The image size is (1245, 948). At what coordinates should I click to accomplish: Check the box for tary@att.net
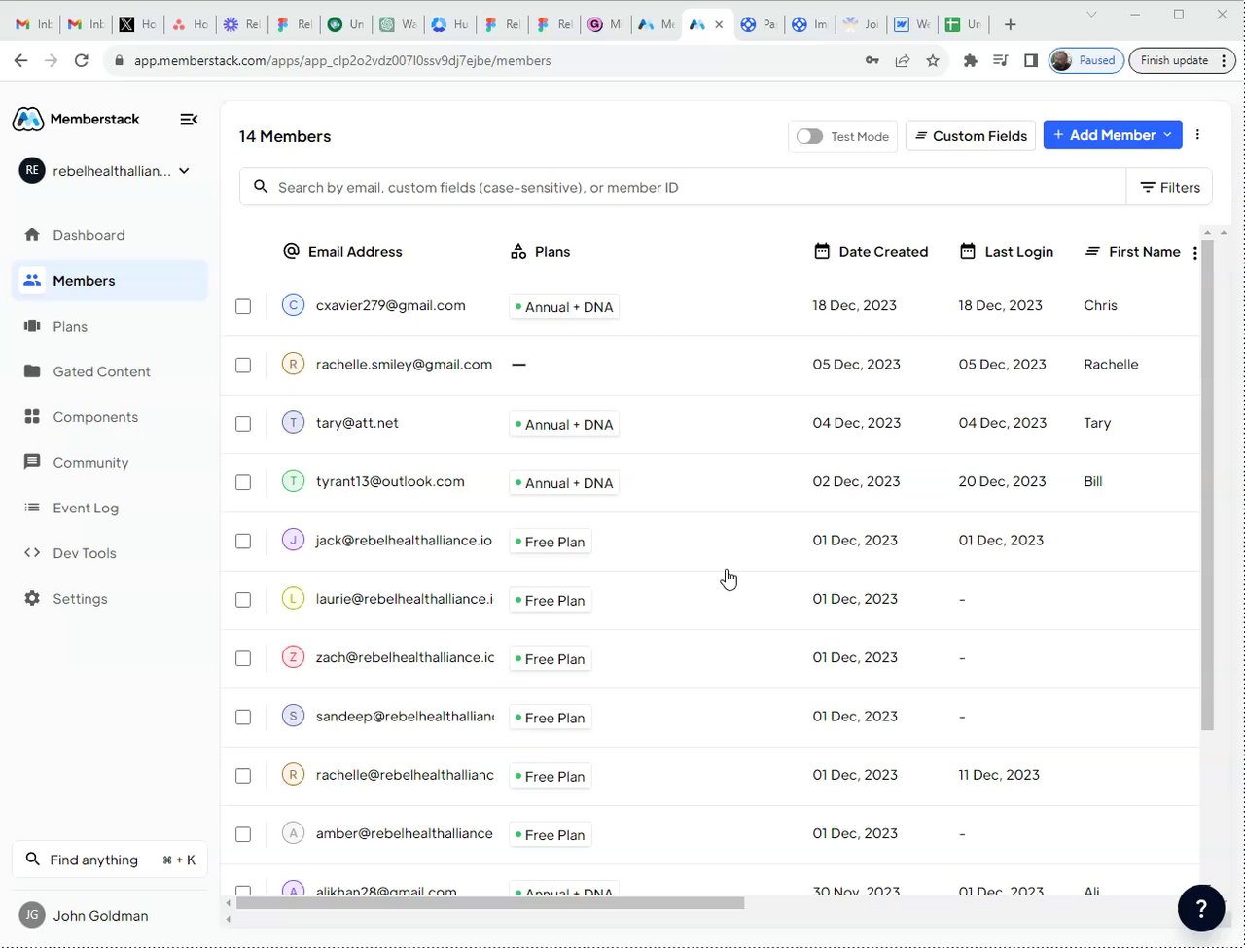coord(243,424)
